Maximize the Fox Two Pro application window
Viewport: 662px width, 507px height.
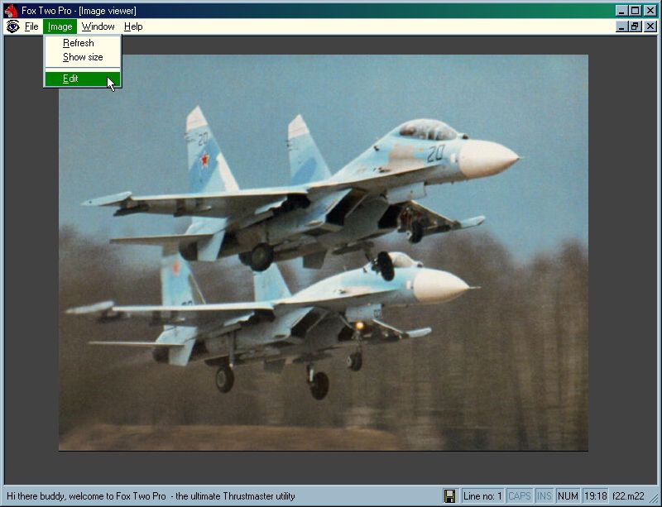(636, 11)
